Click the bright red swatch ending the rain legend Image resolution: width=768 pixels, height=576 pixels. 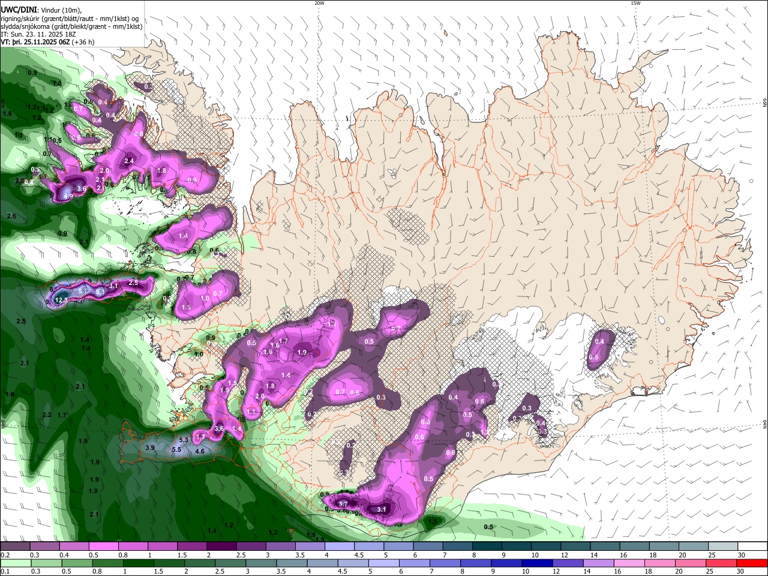point(751,563)
